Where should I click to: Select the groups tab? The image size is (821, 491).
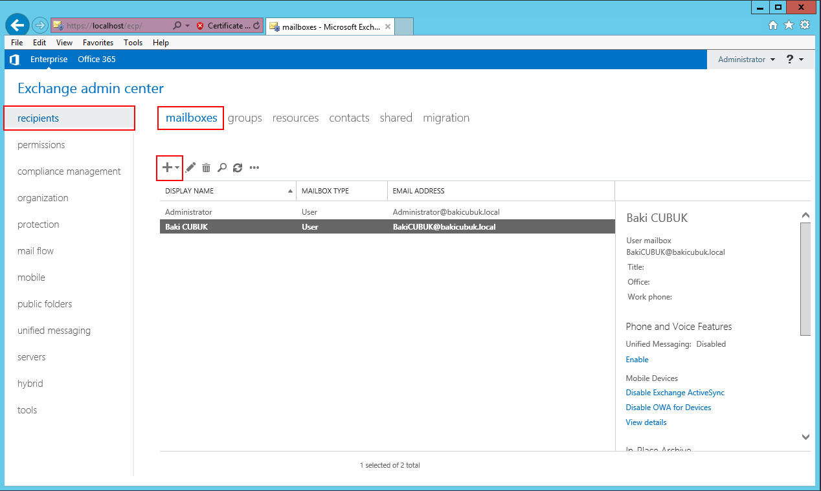click(245, 118)
